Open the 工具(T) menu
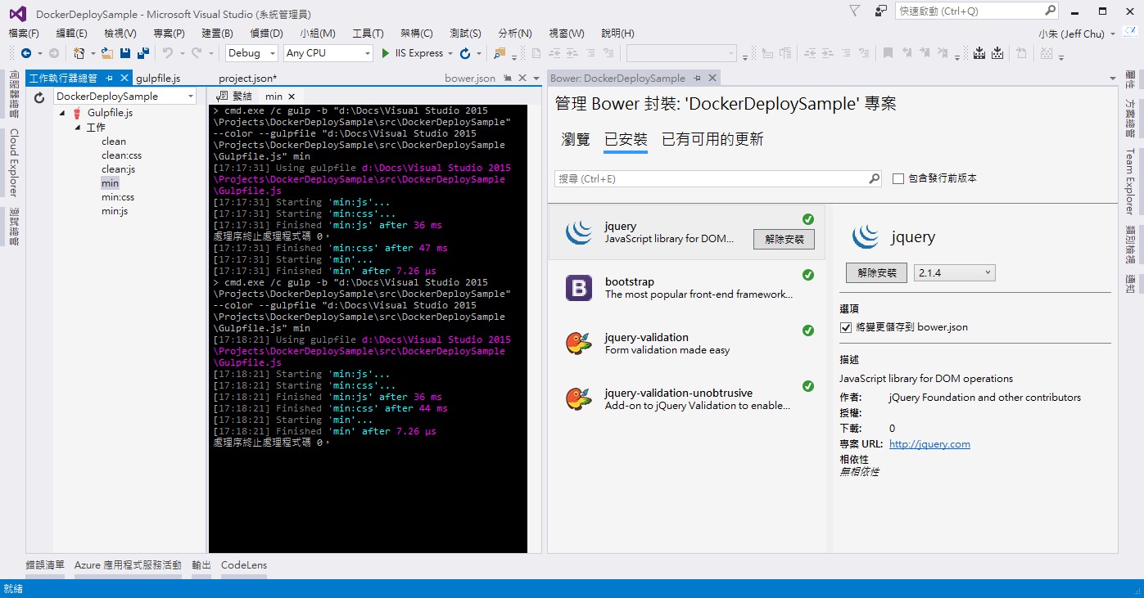 368,34
